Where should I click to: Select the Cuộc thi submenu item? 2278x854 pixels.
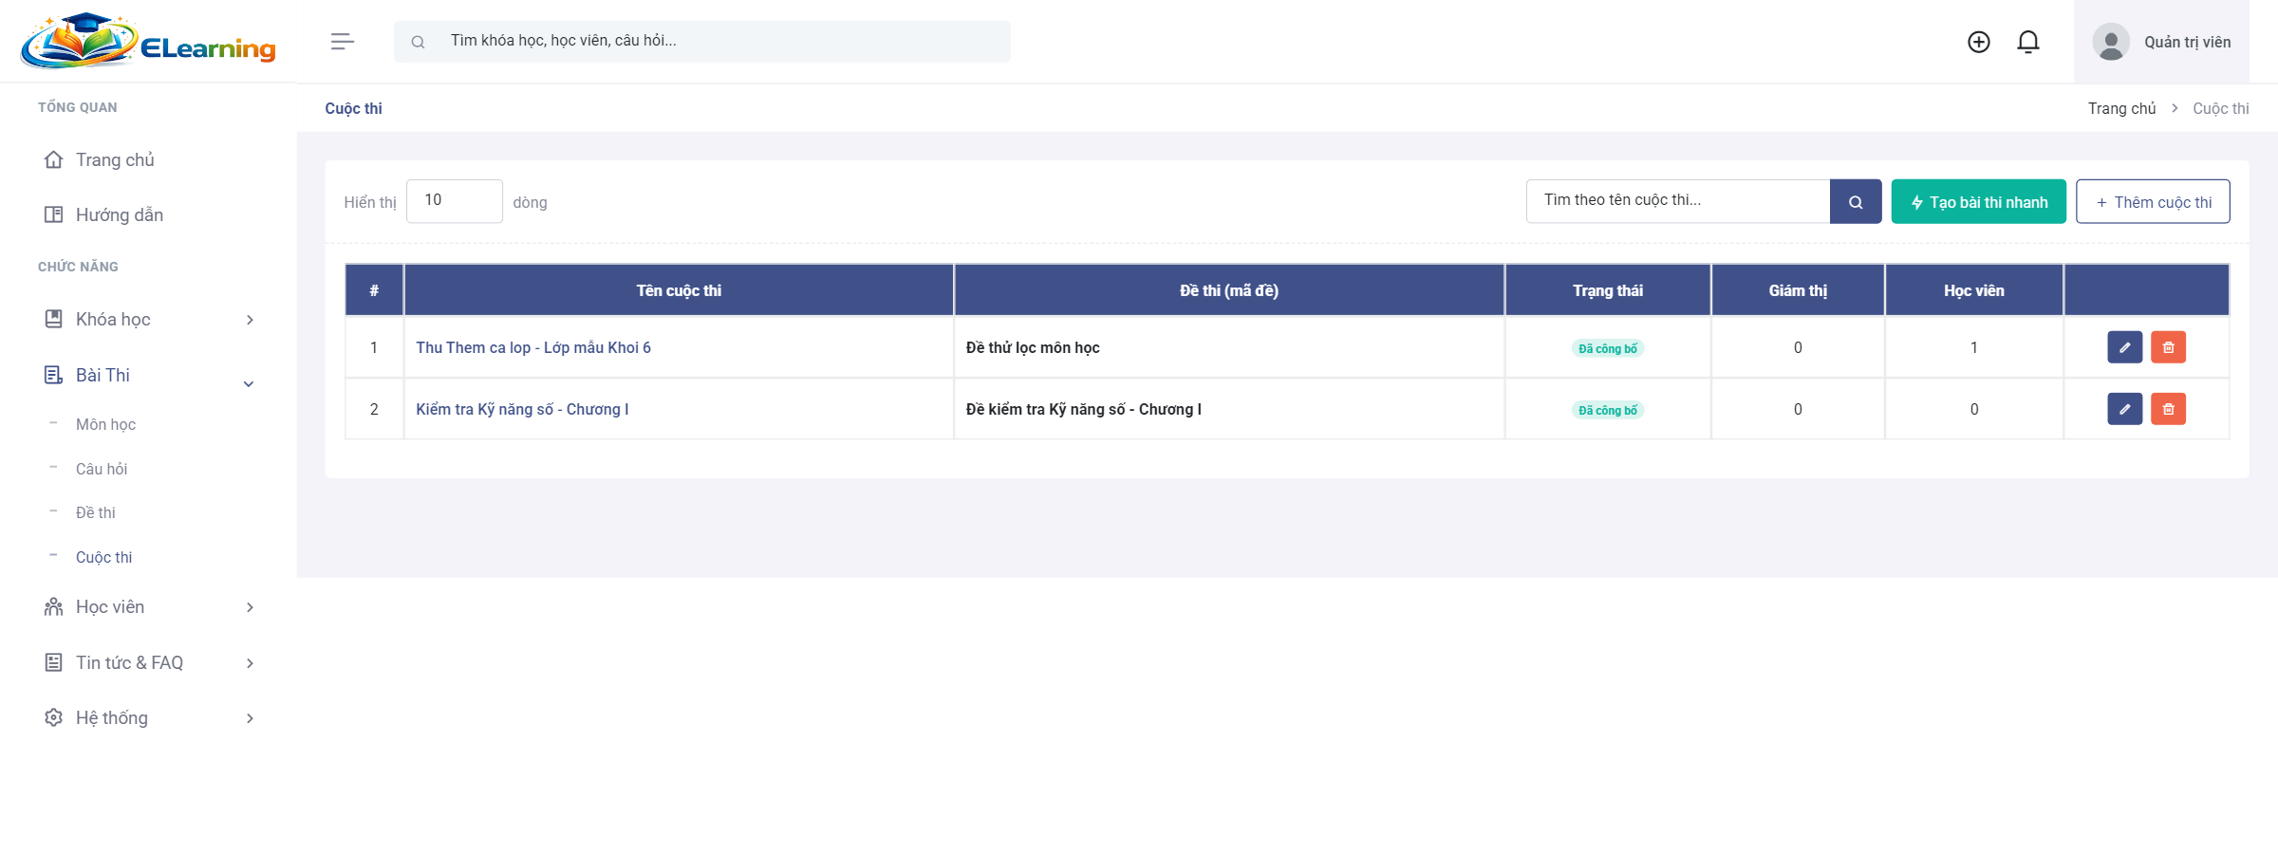point(104,557)
